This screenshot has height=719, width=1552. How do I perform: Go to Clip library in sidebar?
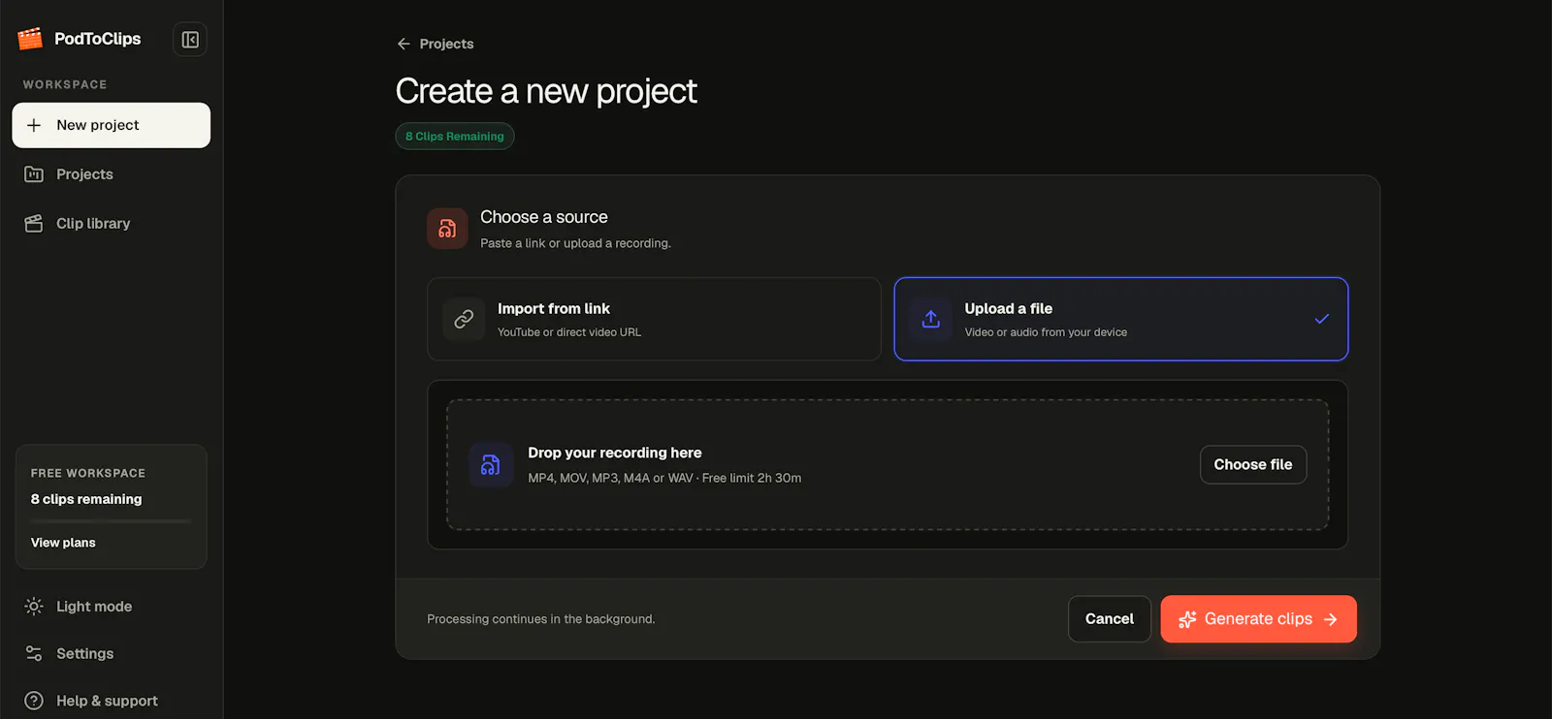[112, 224]
